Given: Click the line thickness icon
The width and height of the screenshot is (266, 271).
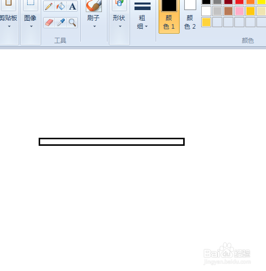Looking at the screenshot, I should pos(143,6).
